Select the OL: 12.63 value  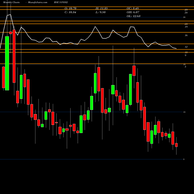[x=133, y=16]
